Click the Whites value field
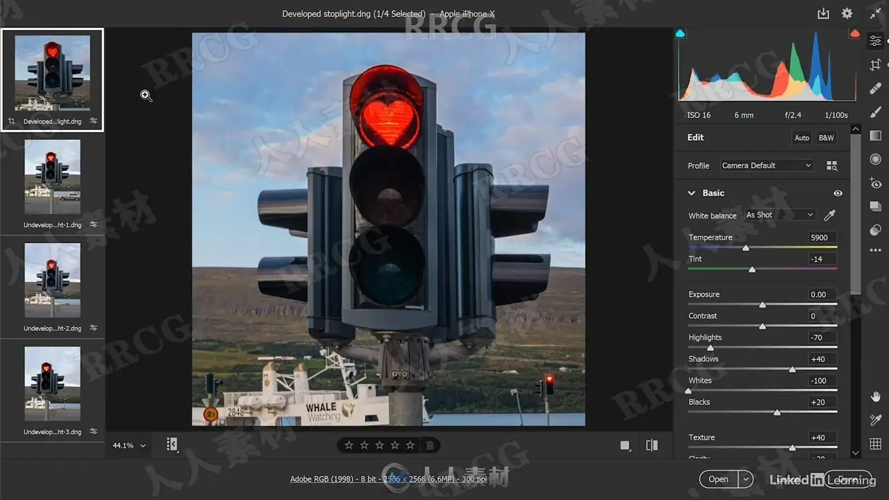889x500 pixels. (x=822, y=381)
